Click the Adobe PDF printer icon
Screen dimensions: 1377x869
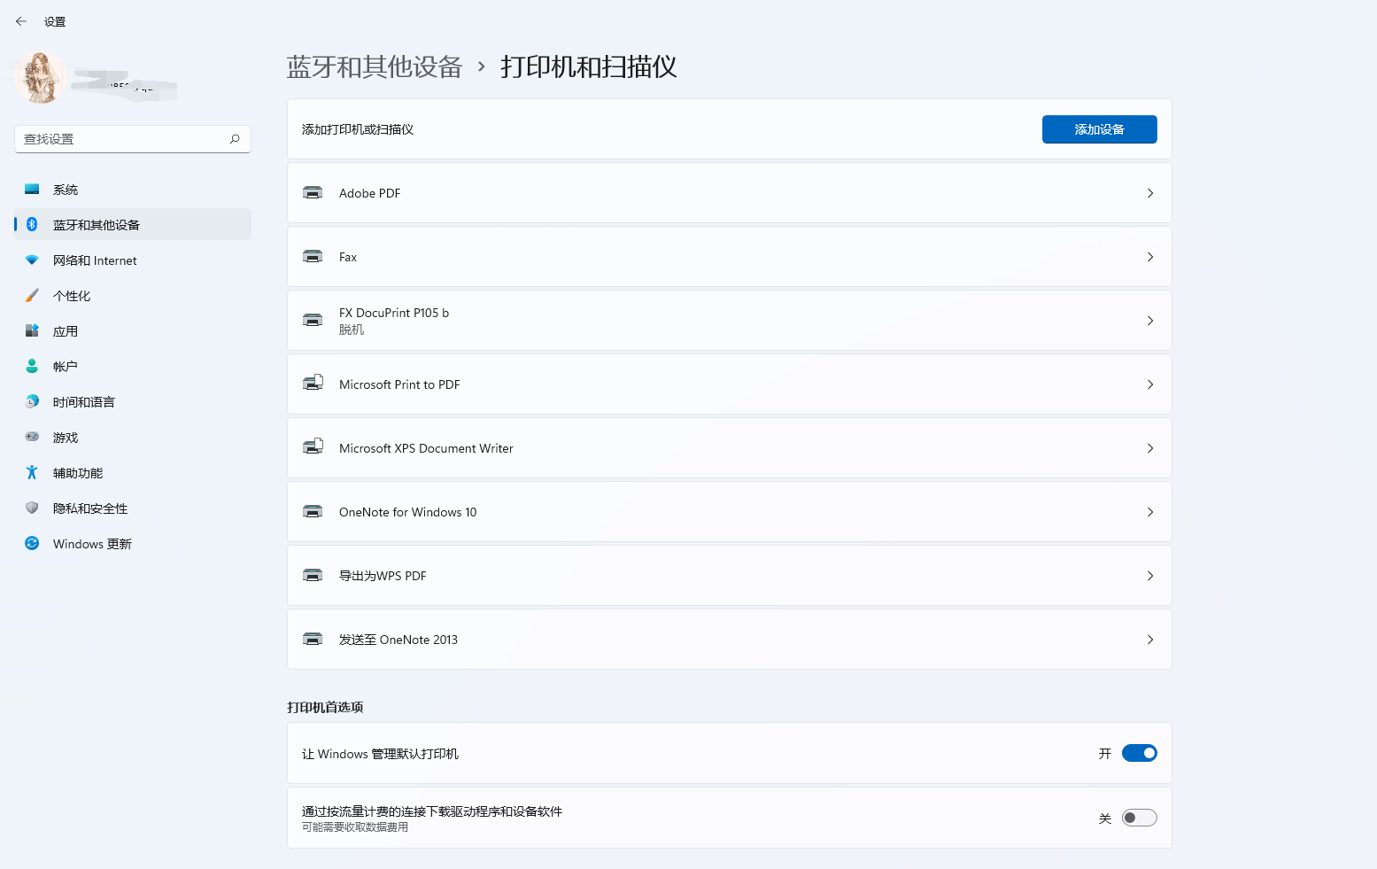[x=313, y=192]
